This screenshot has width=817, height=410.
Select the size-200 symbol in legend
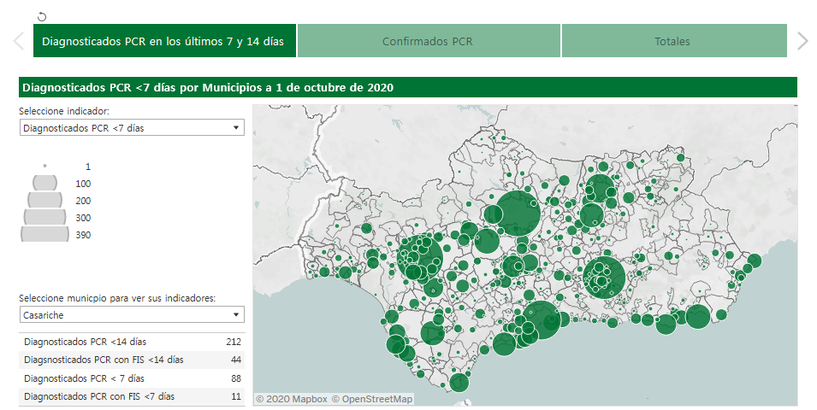44,200
